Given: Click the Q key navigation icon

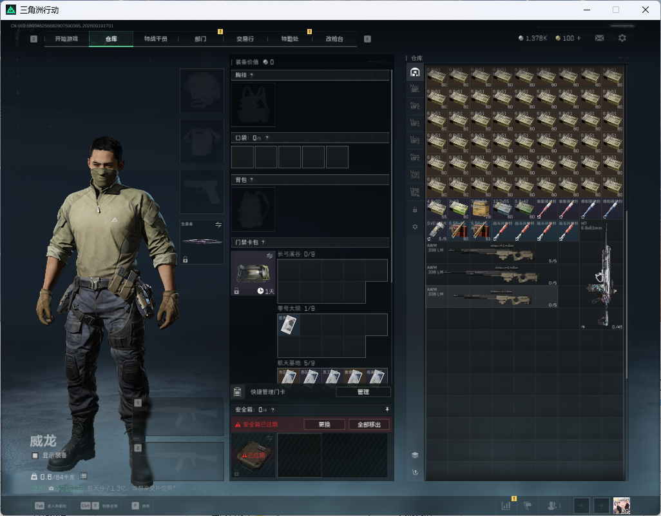Looking at the screenshot, I should coord(34,39).
